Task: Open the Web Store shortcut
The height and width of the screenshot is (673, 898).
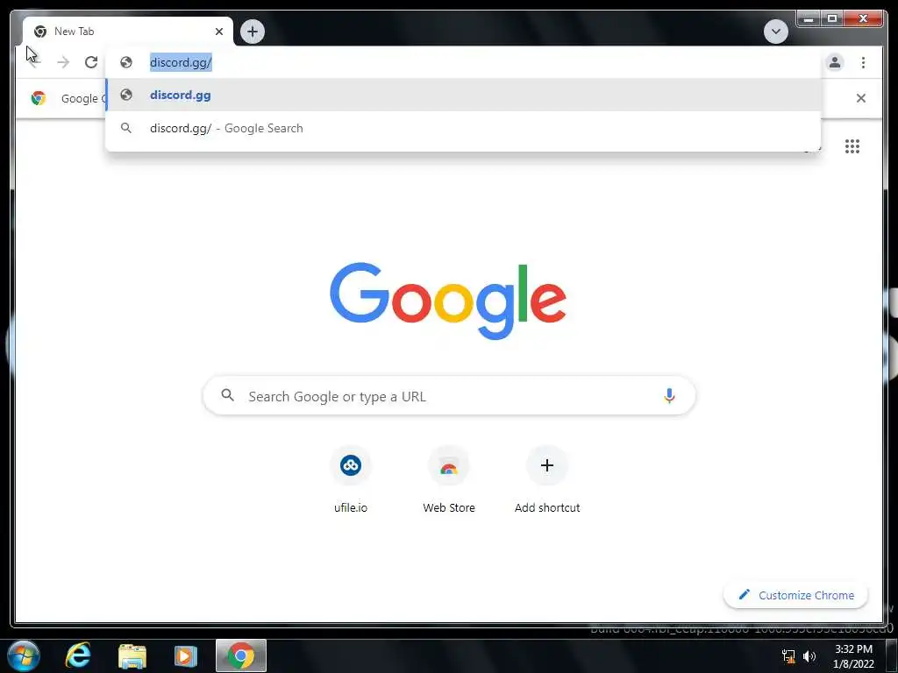Action: [x=449, y=479]
